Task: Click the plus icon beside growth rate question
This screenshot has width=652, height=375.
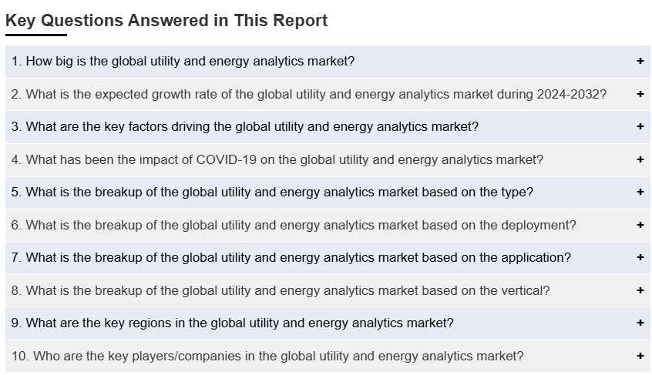Action: pos(640,94)
